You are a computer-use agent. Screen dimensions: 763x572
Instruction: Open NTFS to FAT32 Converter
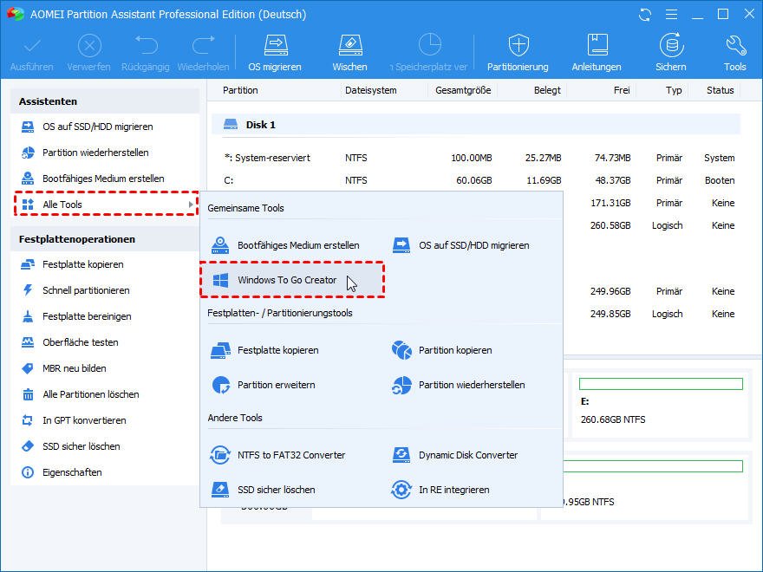tap(292, 456)
